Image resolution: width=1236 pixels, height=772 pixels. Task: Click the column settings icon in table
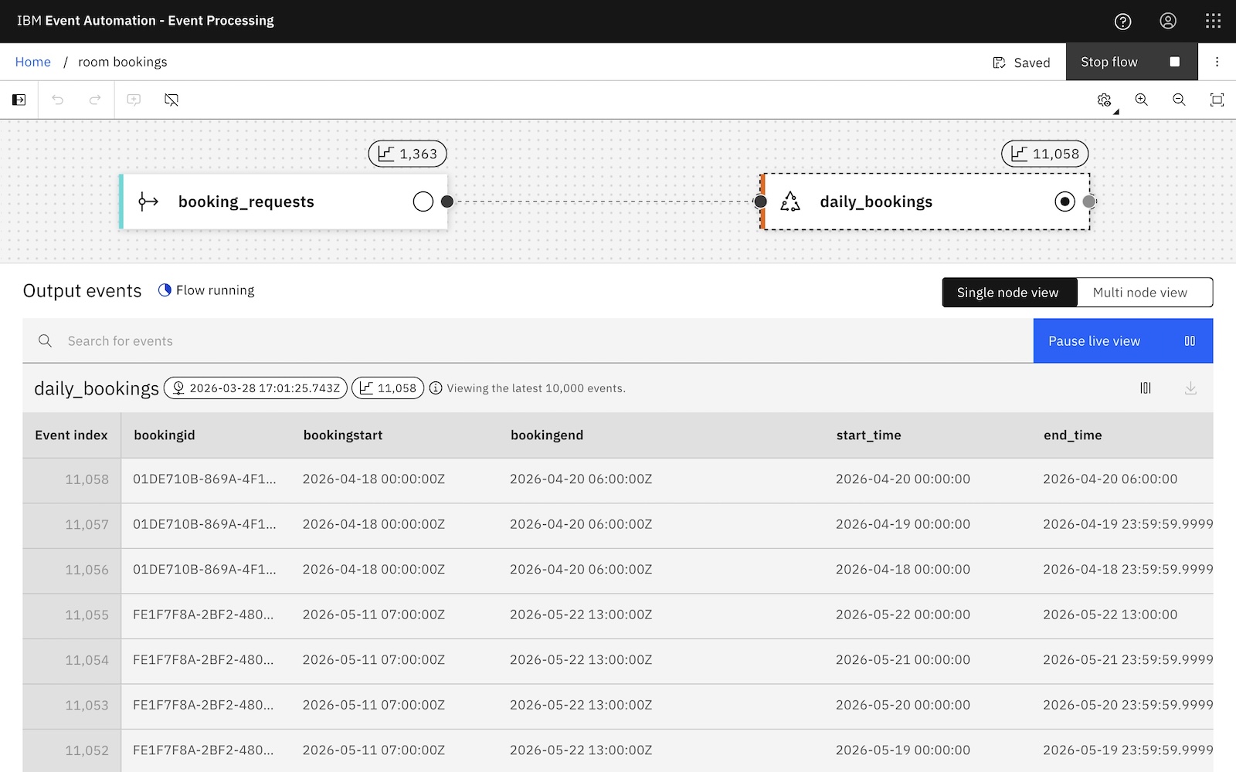[x=1146, y=388]
